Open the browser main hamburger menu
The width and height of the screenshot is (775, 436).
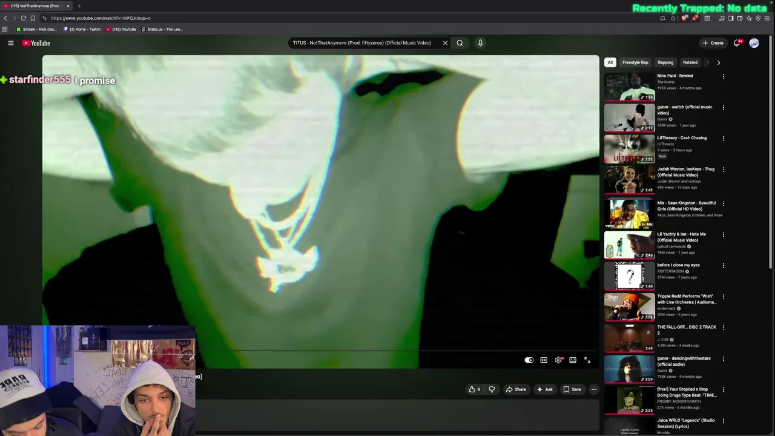pos(767,18)
